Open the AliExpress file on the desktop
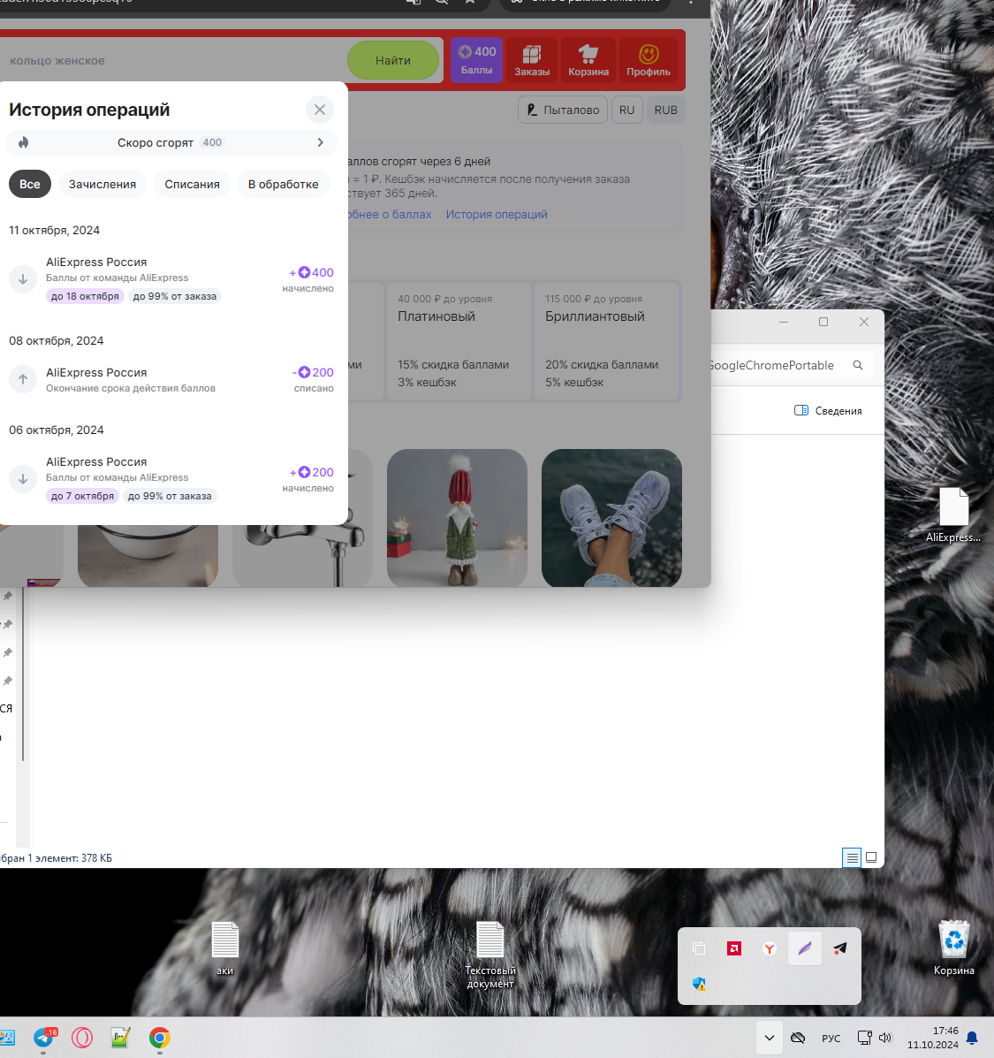This screenshot has width=994, height=1058. tap(953, 514)
